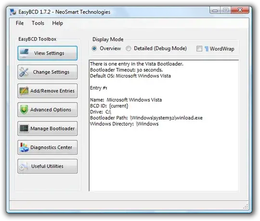Click the EasyBCD title bar application icon
Viewport: 260px width, 221px height.
(13, 12)
